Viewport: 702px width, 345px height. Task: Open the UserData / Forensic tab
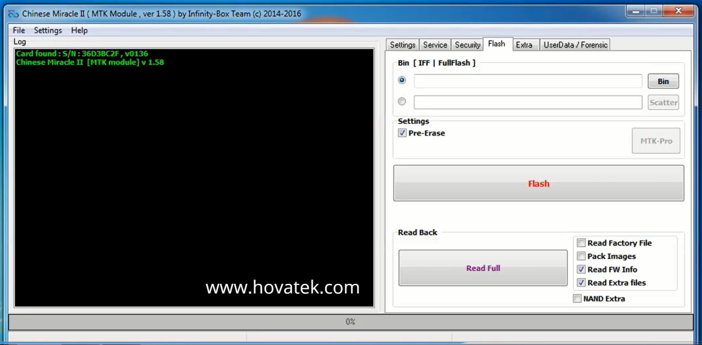[575, 45]
